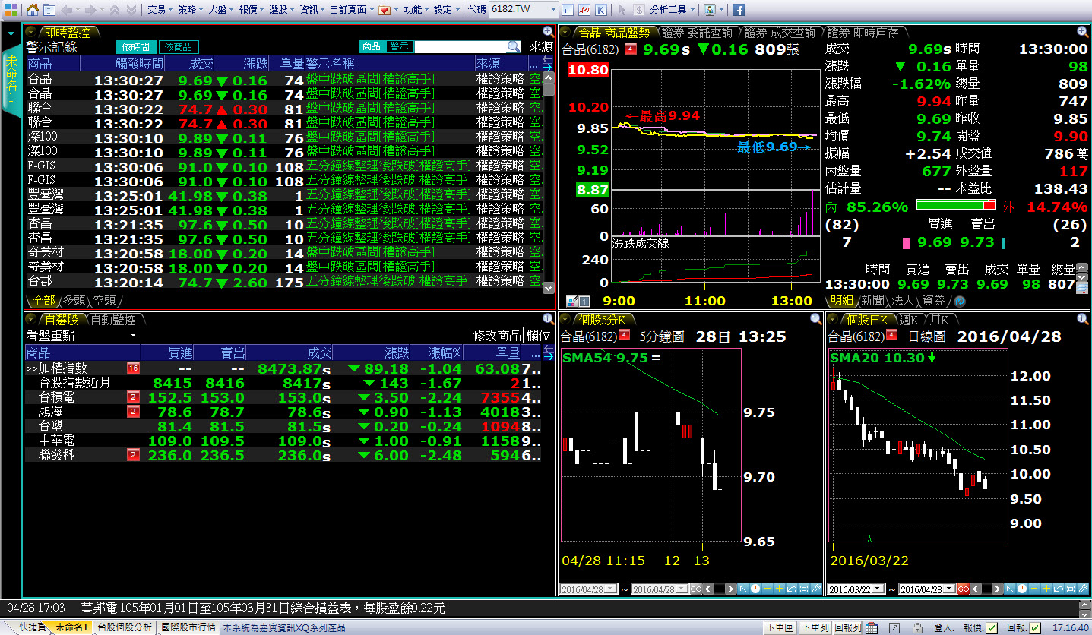This screenshot has width=1092, height=635.
Task: Switch to the 週K tab
Action: tap(907, 319)
